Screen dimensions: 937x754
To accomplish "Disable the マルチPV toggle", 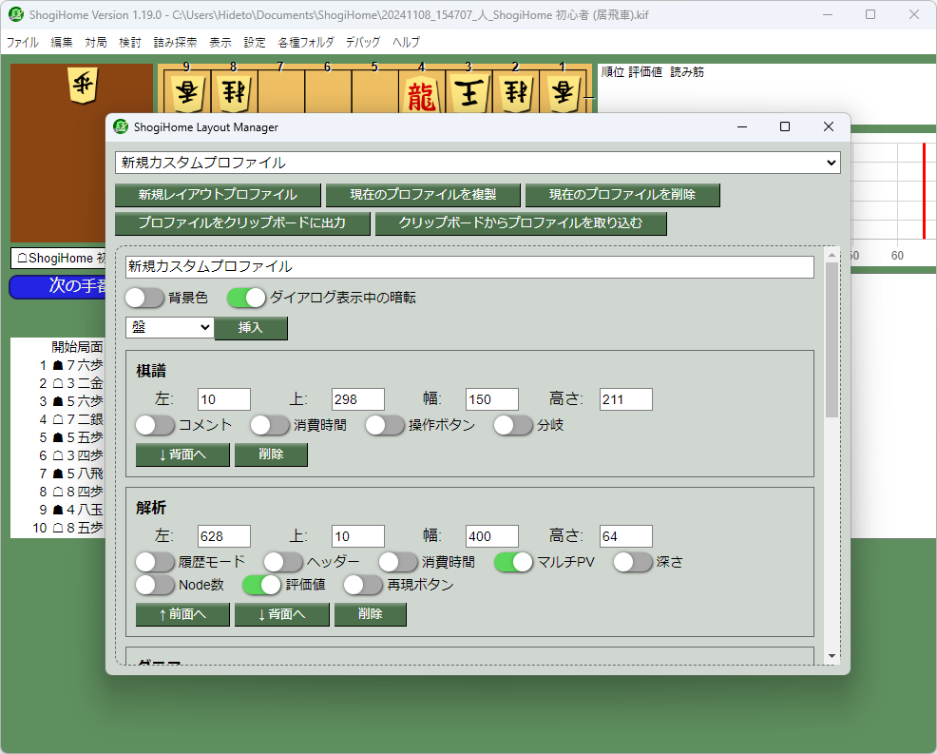I will (x=513, y=562).
